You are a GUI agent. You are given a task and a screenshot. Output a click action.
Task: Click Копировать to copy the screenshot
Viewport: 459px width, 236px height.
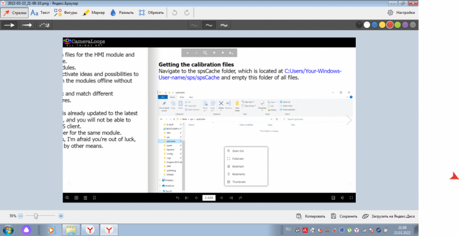coord(311,216)
